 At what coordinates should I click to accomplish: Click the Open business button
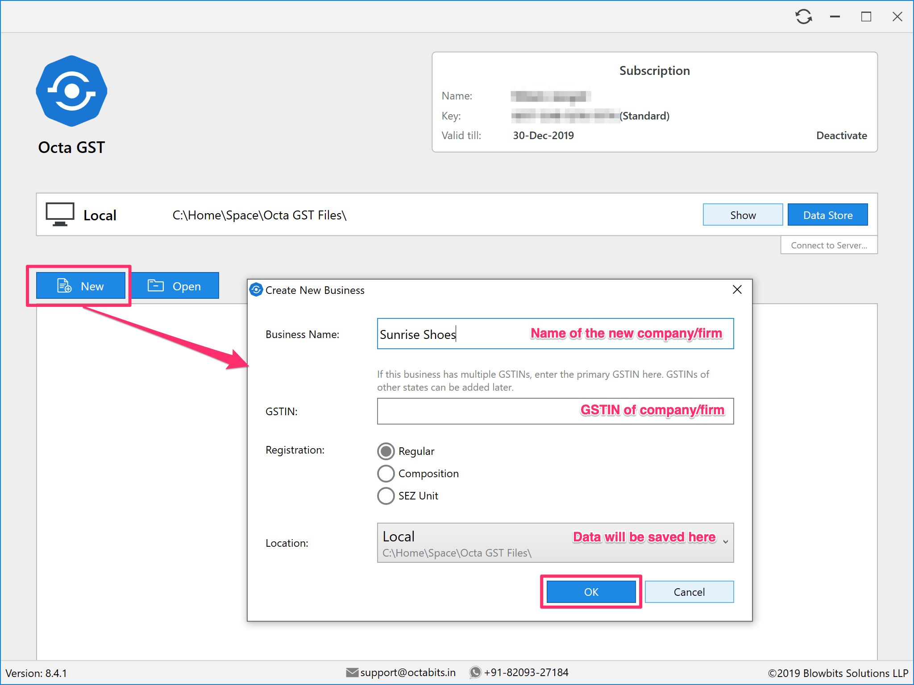pyautogui.click(x=175, y=286)
